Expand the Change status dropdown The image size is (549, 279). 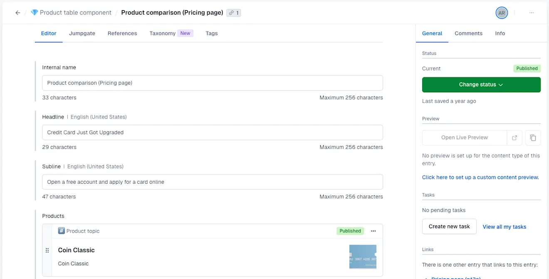pyautogui.click(x=481, y=84)
